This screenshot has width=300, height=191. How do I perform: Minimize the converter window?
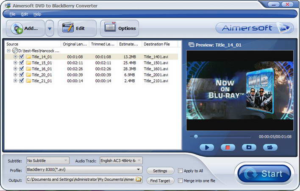(x=274, y=4)
